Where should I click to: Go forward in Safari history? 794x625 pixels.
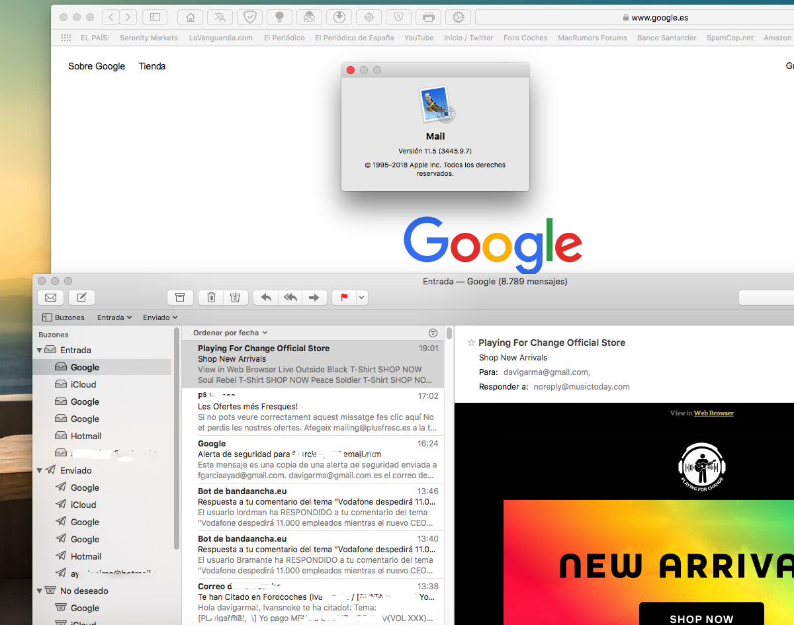pos(129,17)
